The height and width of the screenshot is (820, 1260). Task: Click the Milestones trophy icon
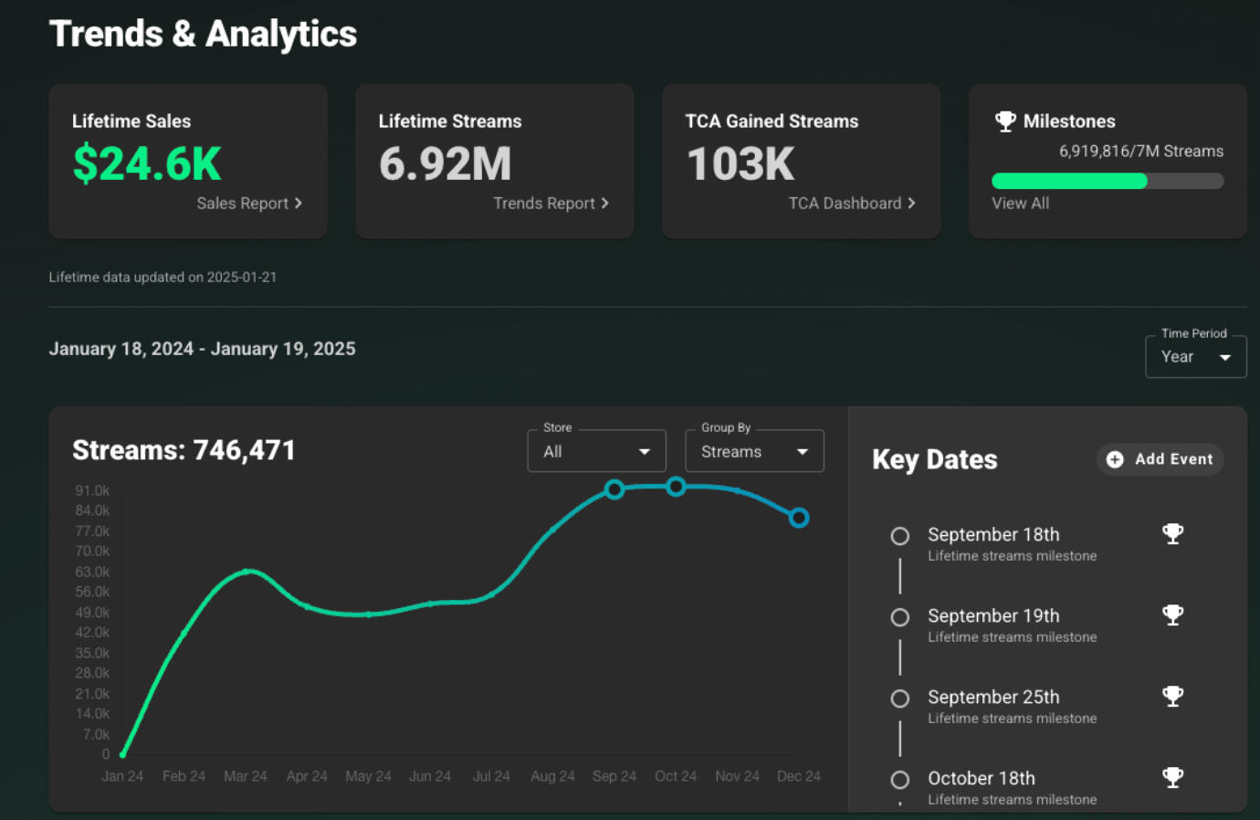1005,121
